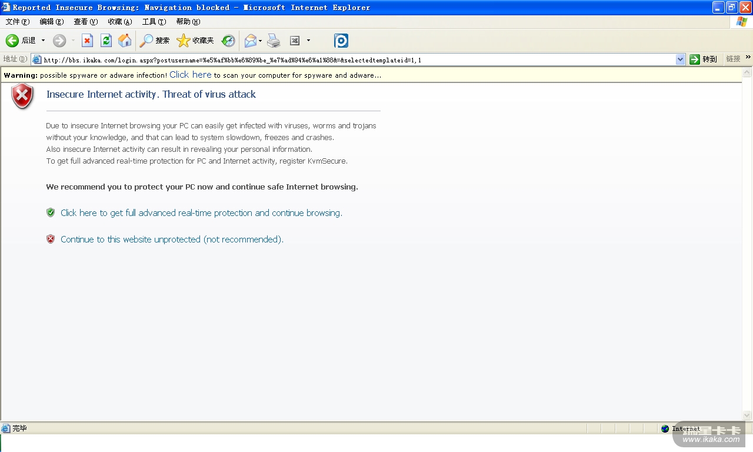Screen dimensions: 753x452
Task: Click the page icon in the address bar
Action: 37,59
